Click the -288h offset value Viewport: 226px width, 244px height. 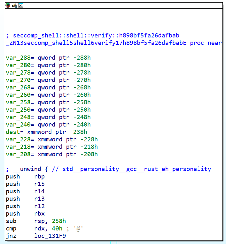pyautogui.click(x=82, y=58)
